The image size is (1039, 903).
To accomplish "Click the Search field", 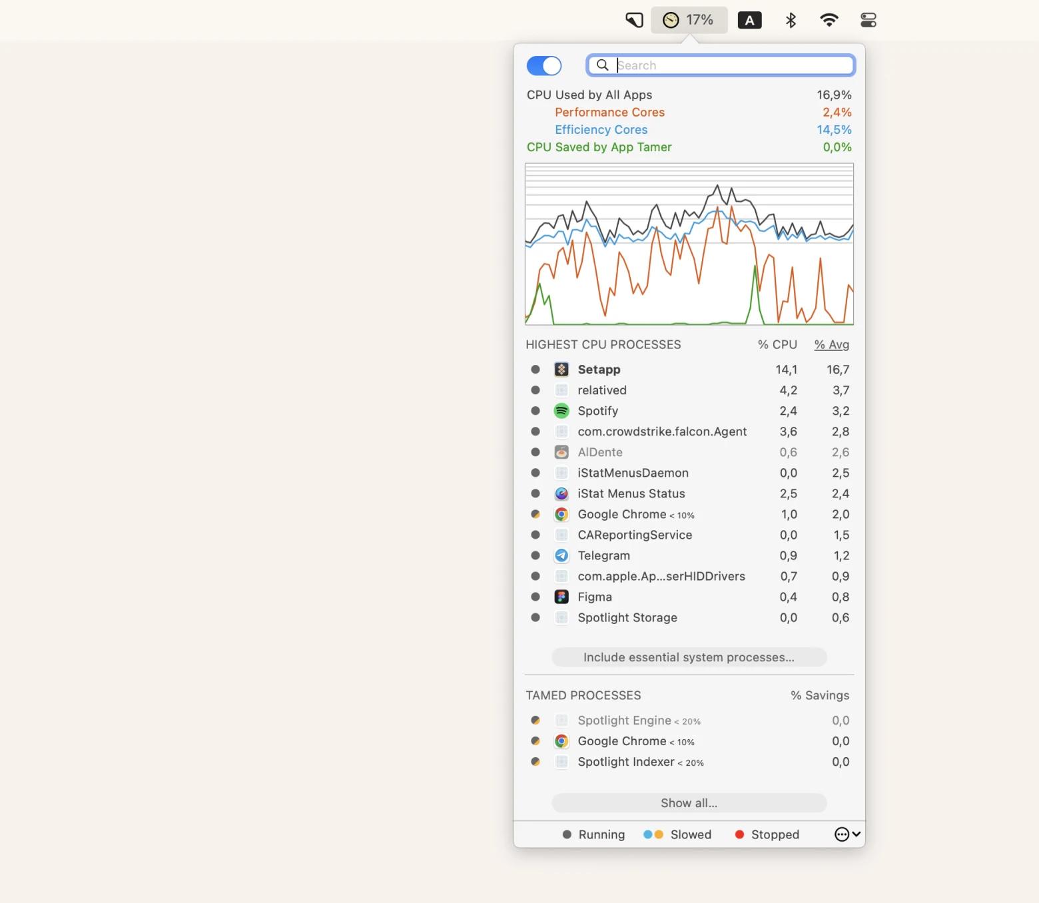I will tap(721, 65).
